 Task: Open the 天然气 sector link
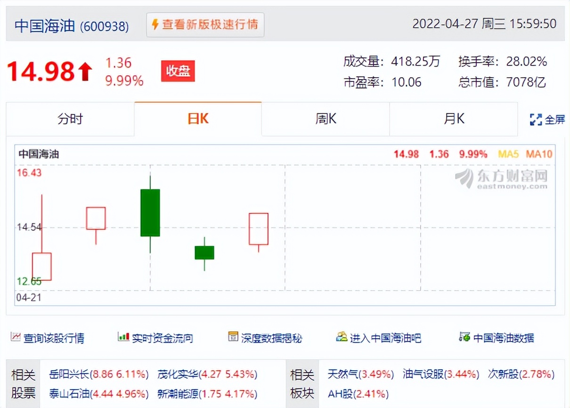point(360,375)
